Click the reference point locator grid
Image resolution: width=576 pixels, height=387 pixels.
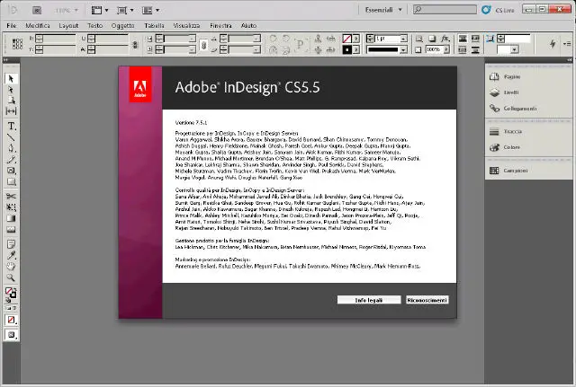point(17,44)
